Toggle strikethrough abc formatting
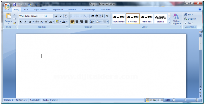The width and height of the screenshot is (205, 105). pyautogui.click(x=37, y=22)
